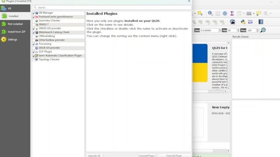This screenshot has width=280, height=157.
Task: Select the Installed plugins tab
Action: 15,16
